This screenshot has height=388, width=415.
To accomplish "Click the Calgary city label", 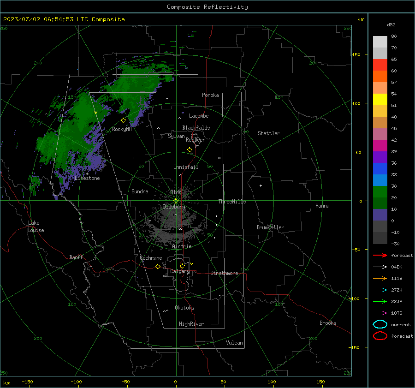I will [x=180, y=271].
